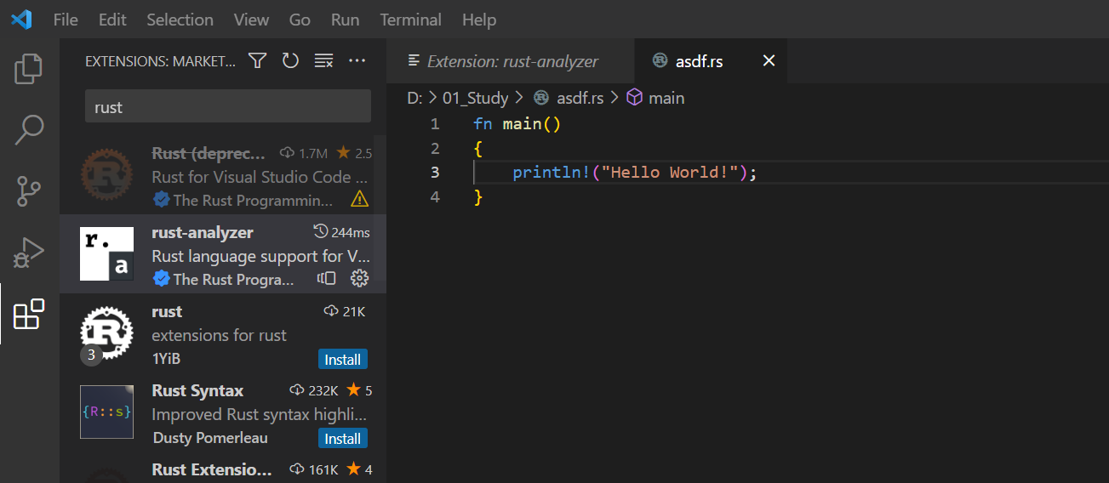Click the Rust Syntax extension logo
Screen dimensions: 1109x483
pos(106,412)
